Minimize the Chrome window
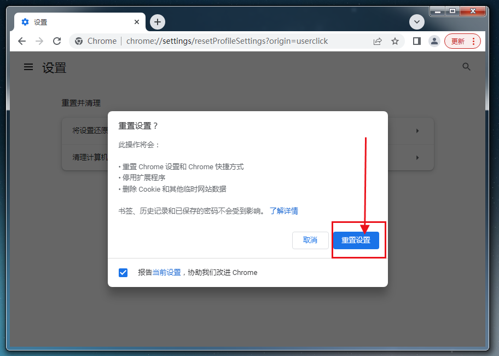Viewport: 499px width, 356px height. click(438, 11)
